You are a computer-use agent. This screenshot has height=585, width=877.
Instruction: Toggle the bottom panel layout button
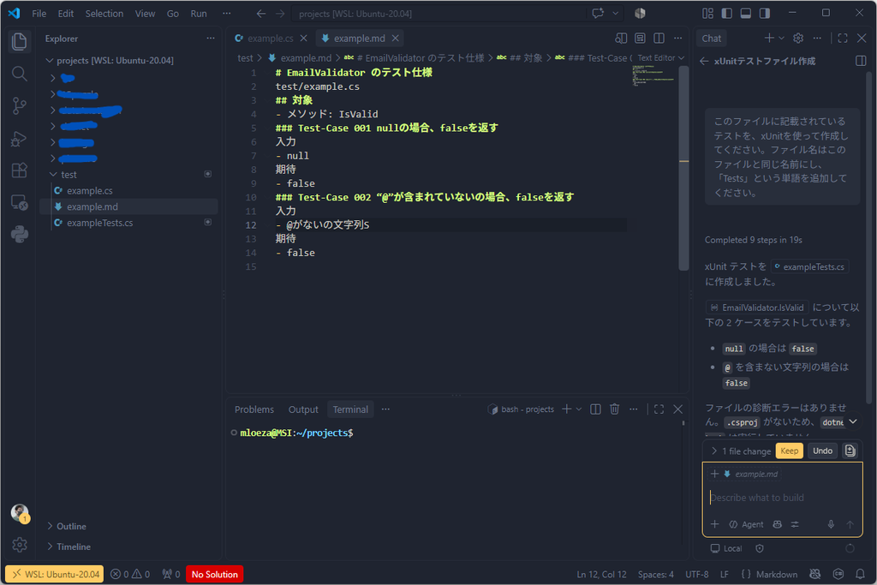(x=746, y=14)
